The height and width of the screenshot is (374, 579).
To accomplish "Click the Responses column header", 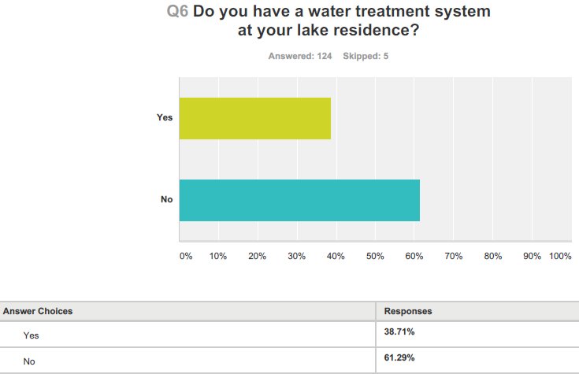I will (x=407, y=311).
